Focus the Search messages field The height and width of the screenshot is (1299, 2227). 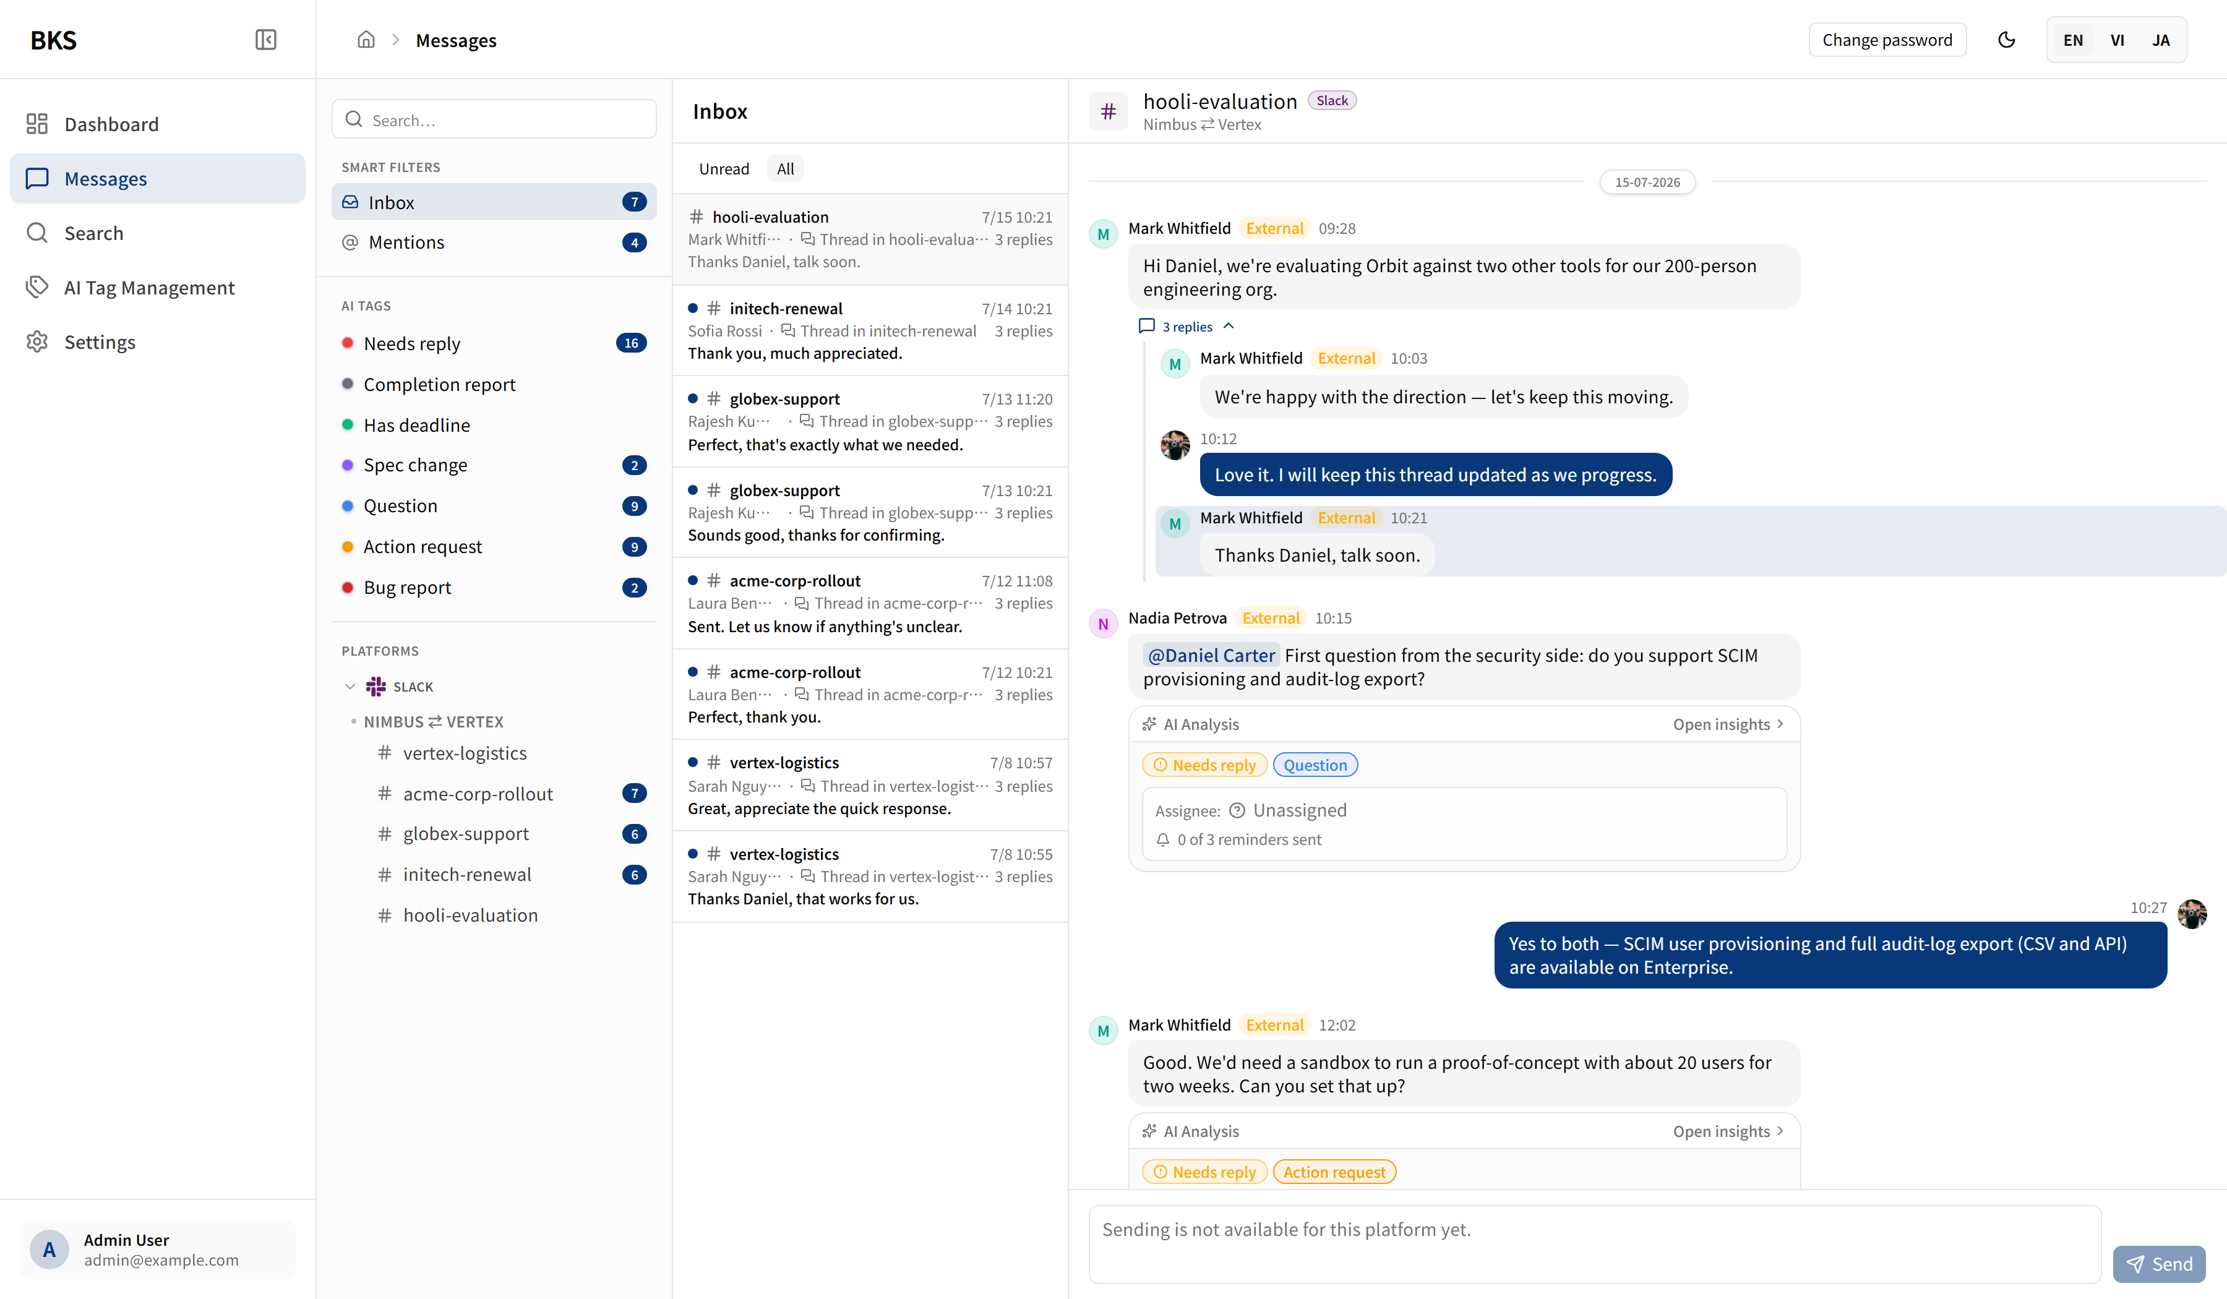pyautogui.click(x=494, y=119)
